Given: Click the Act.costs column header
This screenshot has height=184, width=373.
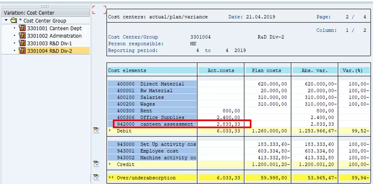Looking at the screenshot, I should tap(221, 70).
